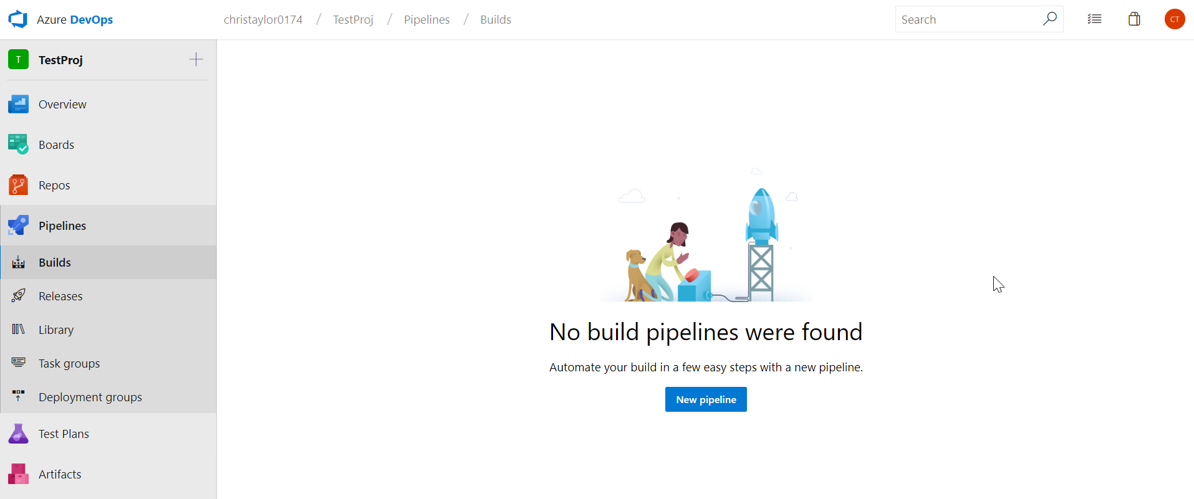
Task: Click the Artifacts icon in sidebar
Action: coord(18,474)
